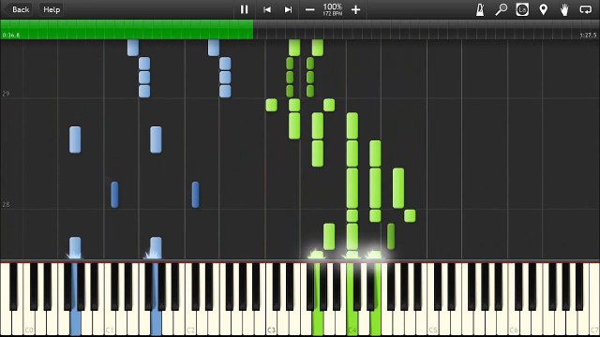Toggle the loop icon
600x337 pixels.
(585, 9)
